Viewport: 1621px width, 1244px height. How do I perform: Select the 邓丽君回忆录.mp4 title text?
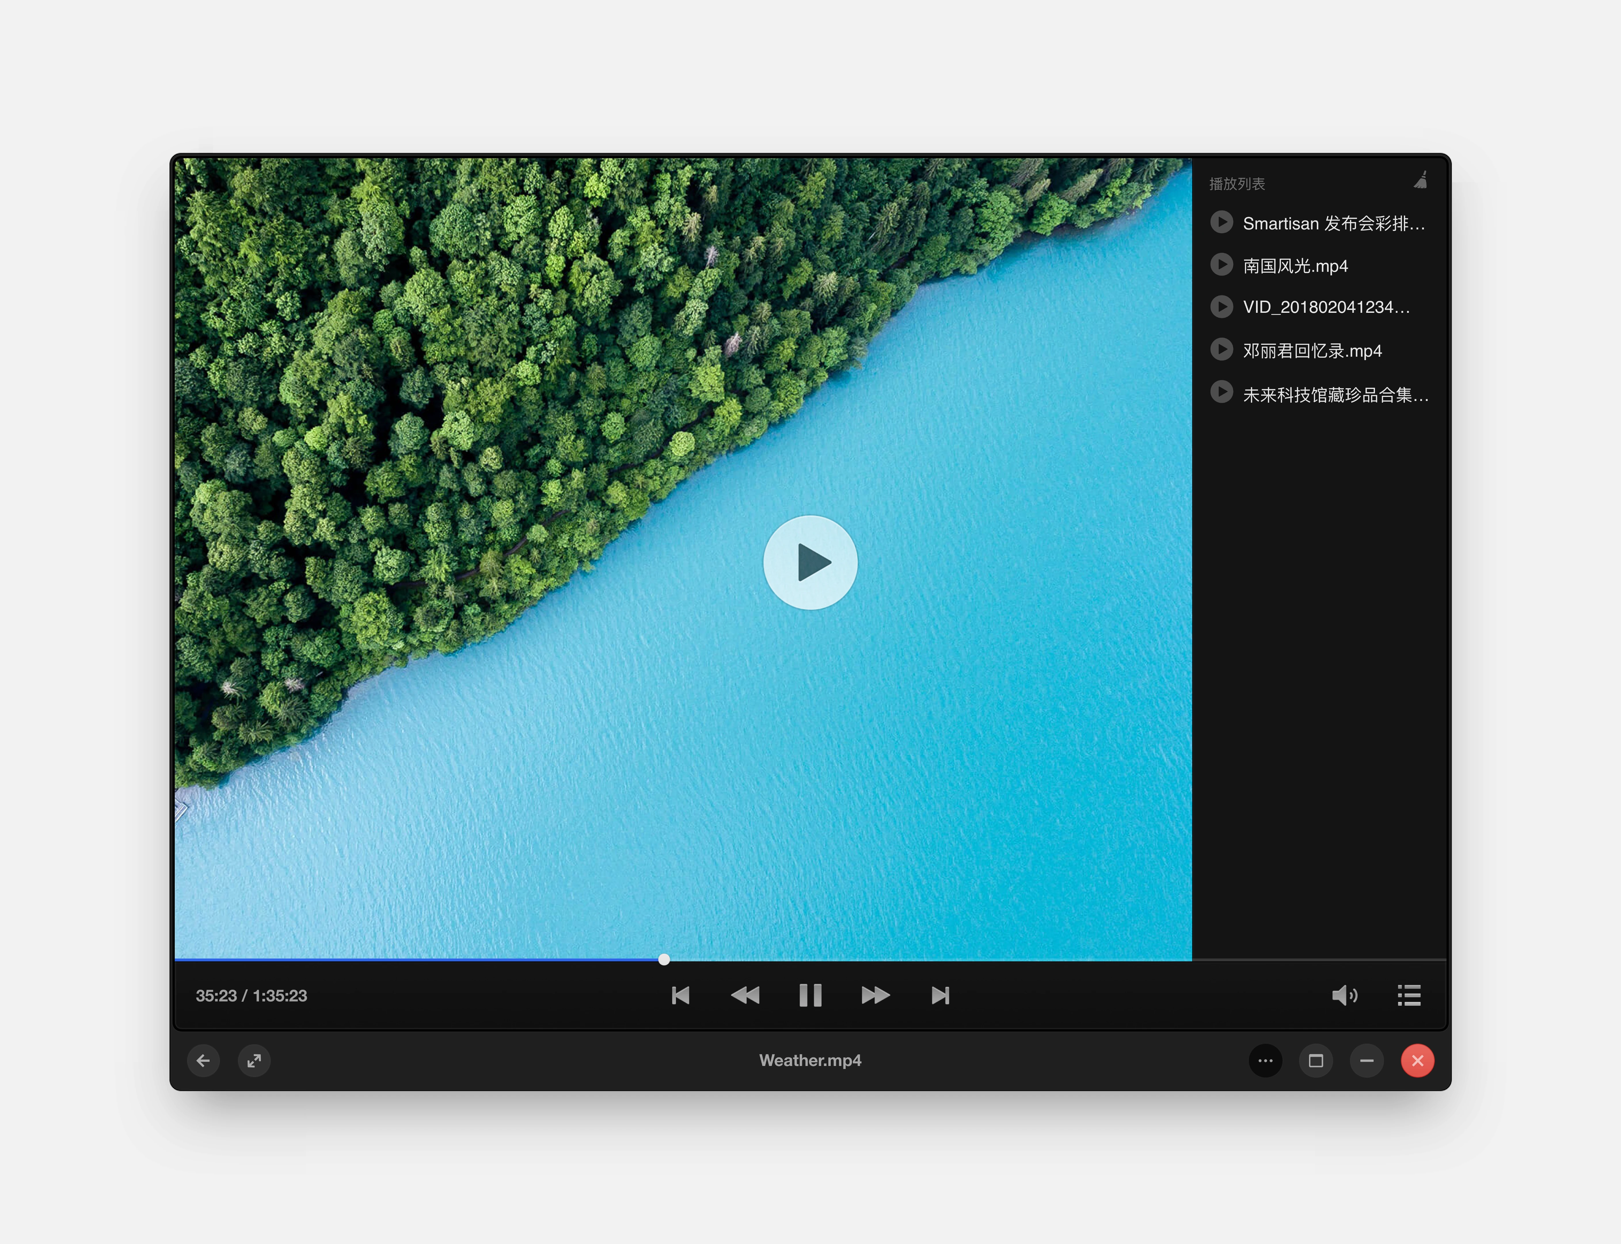click(x=1312, y=351)
